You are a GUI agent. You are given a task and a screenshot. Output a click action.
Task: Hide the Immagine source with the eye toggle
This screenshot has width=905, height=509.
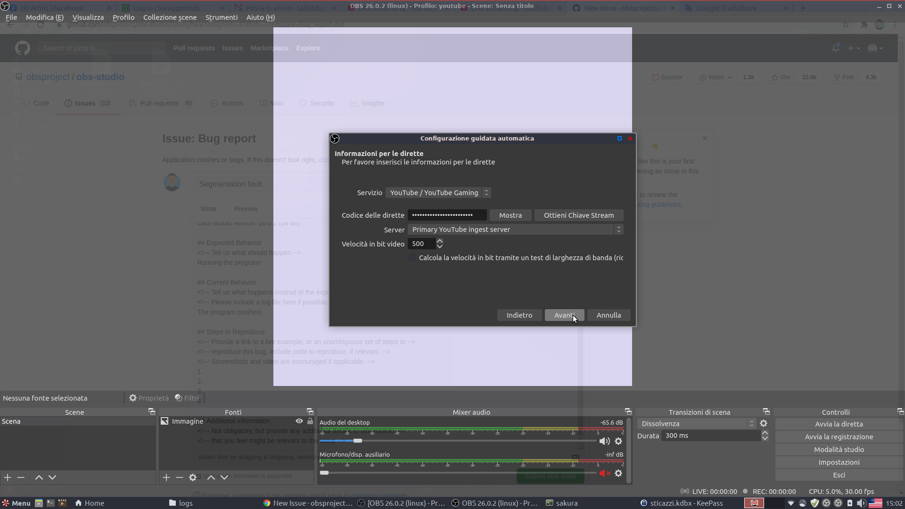(299, 421)
